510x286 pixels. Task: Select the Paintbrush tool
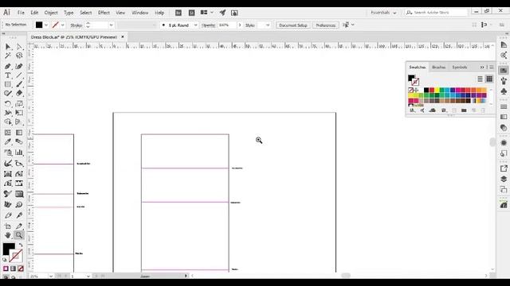click(x=19, y=84)
